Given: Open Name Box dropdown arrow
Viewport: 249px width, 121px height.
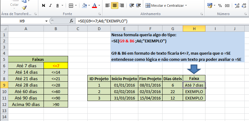Looking at the screenshot, I should click(x=46, y=21).
